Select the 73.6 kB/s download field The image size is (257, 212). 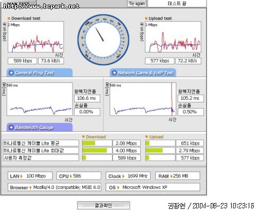click(x=51, y=61)
